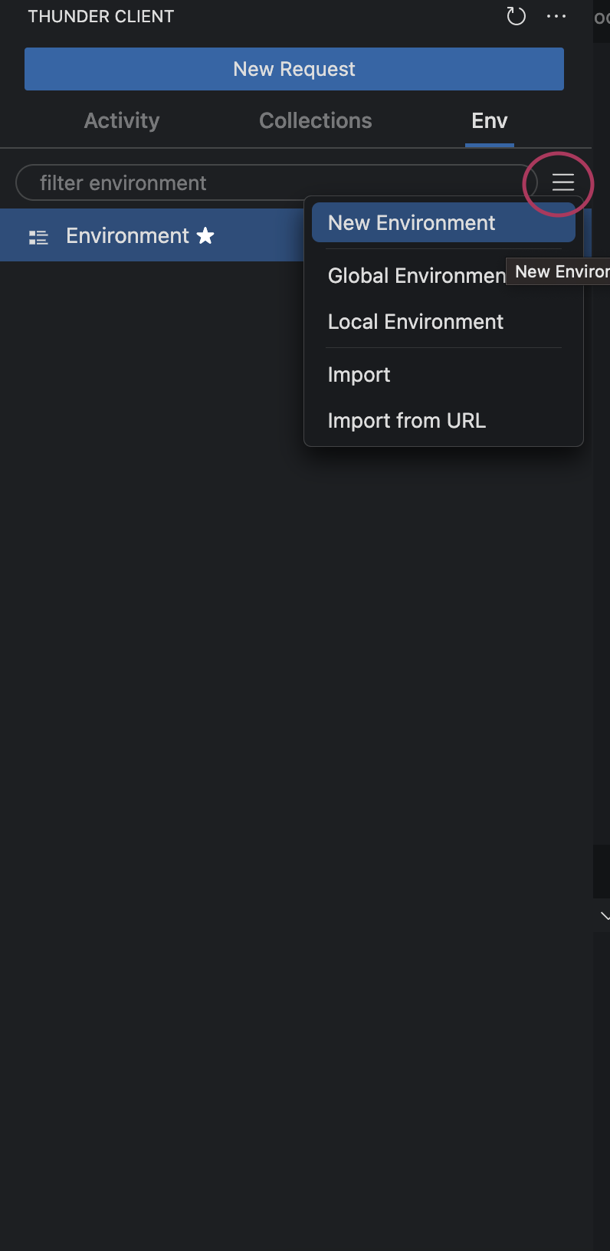This screenshot has height=1251, width=610.
Task: Click the New Request button
Action: pyautogui.click(x=294, y=69)
